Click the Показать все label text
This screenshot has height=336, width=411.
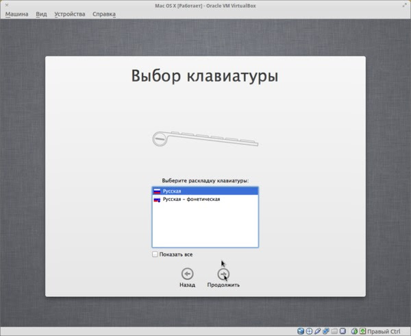(x=176, y=254)
